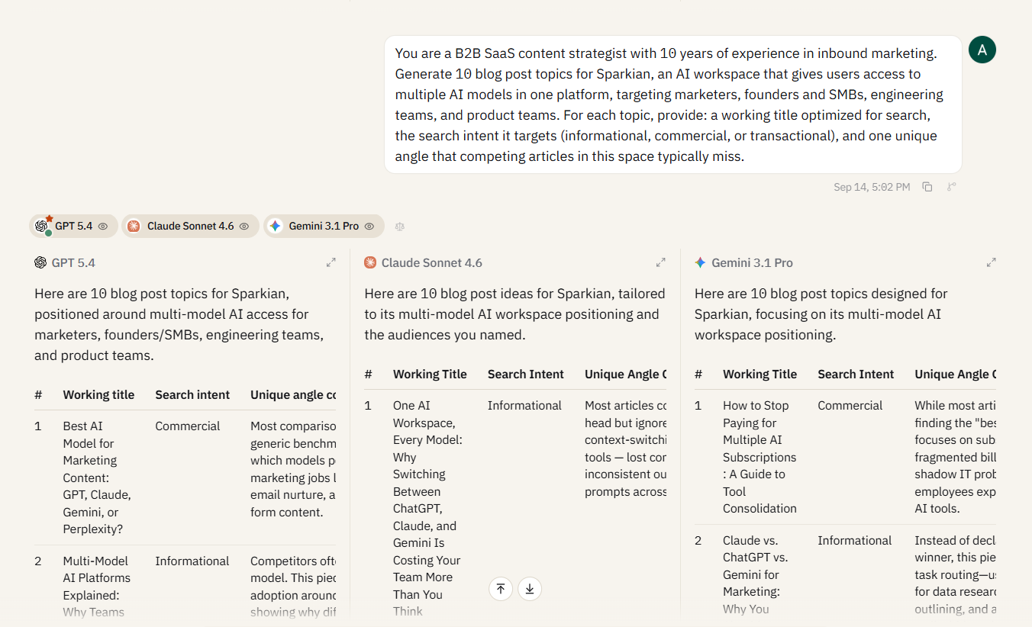Click 'Search Intent' header in Claude table
The width and height of the screenshot is (1032, 627).
[526, 375]
